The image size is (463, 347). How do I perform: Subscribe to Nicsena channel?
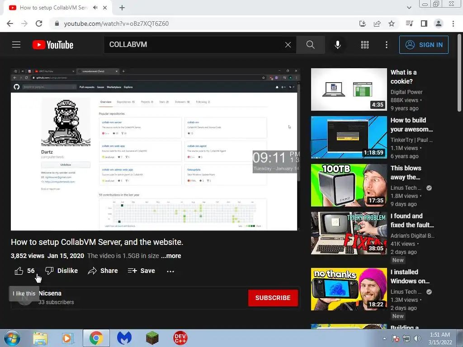[273, 298]
